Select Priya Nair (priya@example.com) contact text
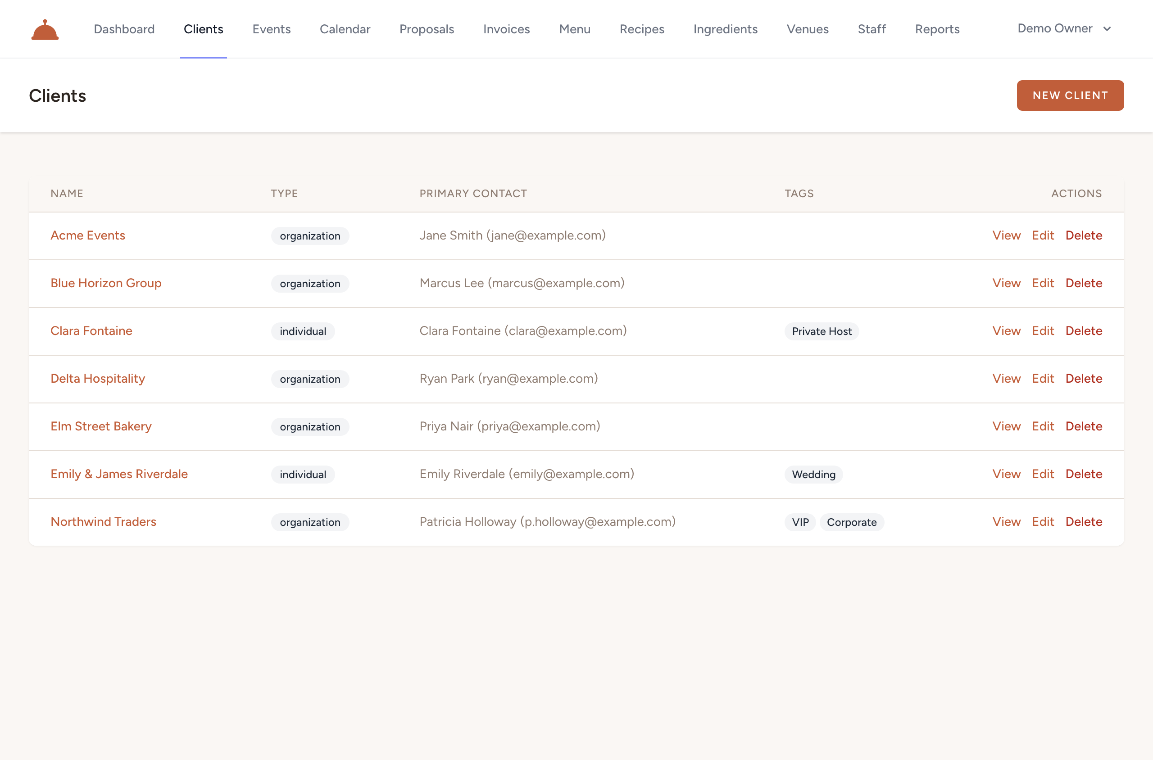1153x760 pixels. coord(509,426)
